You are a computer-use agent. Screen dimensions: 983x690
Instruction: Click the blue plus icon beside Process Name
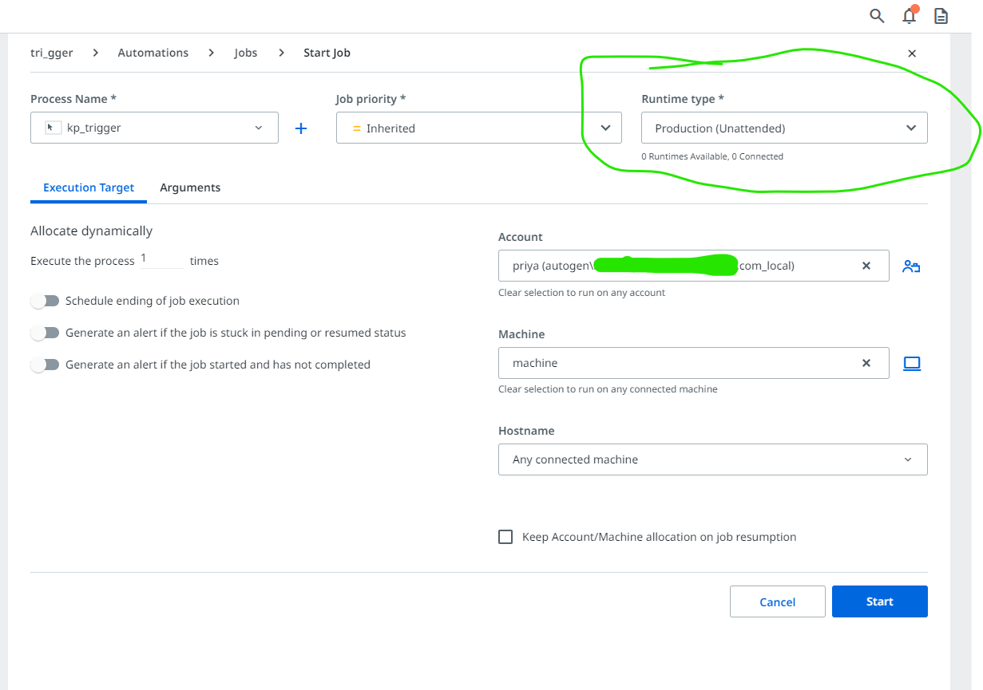(x=301, y=128)
